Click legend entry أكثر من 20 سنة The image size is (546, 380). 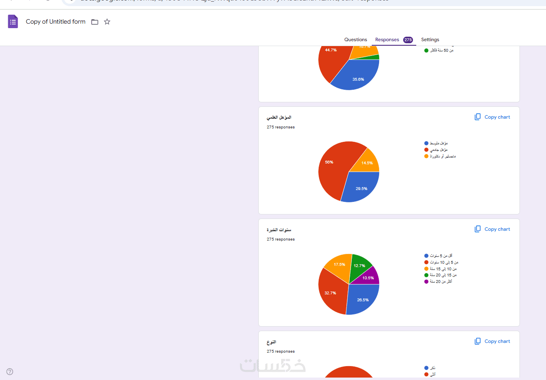[x=438, y=282]
